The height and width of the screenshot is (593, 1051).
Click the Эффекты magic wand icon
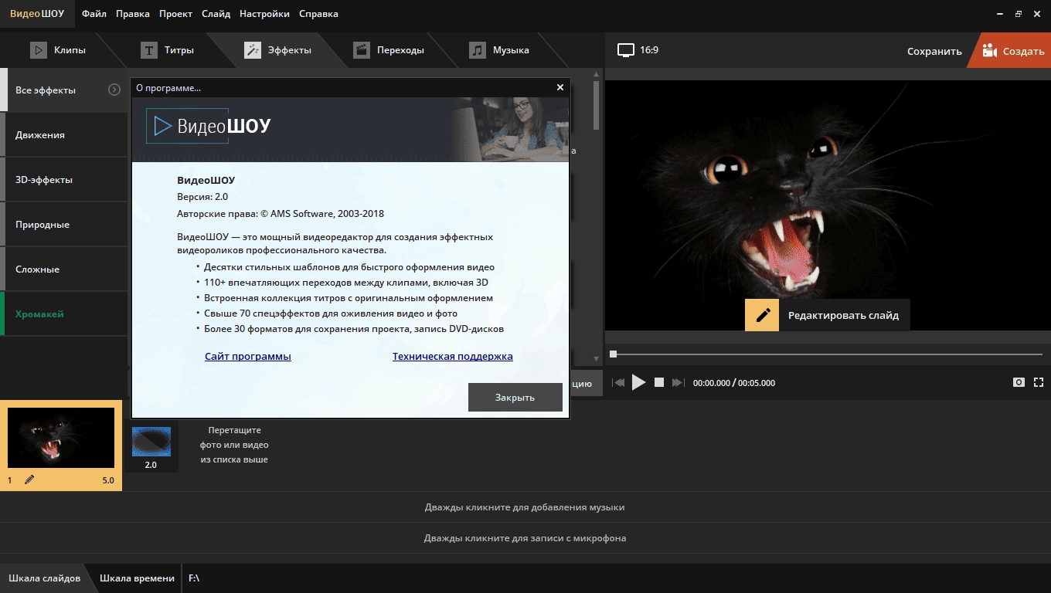[253, 50]
